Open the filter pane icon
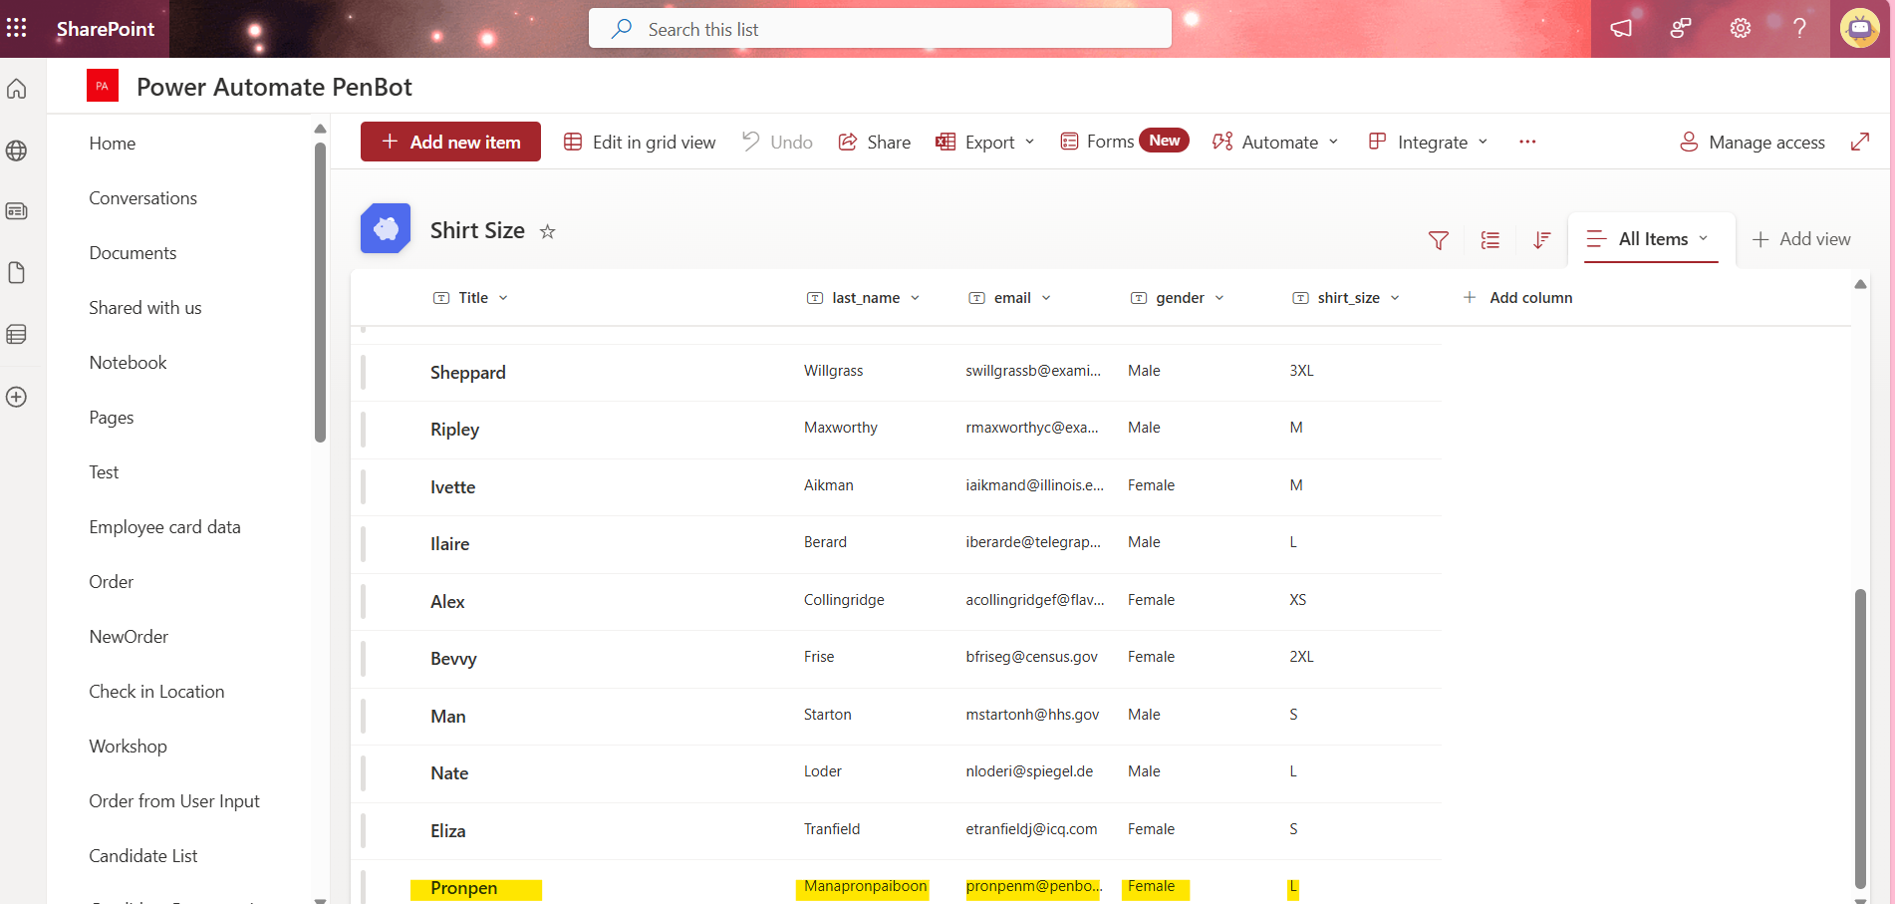The height and width of the screenshot is (904, 1895). click(x=1438, y=239)
